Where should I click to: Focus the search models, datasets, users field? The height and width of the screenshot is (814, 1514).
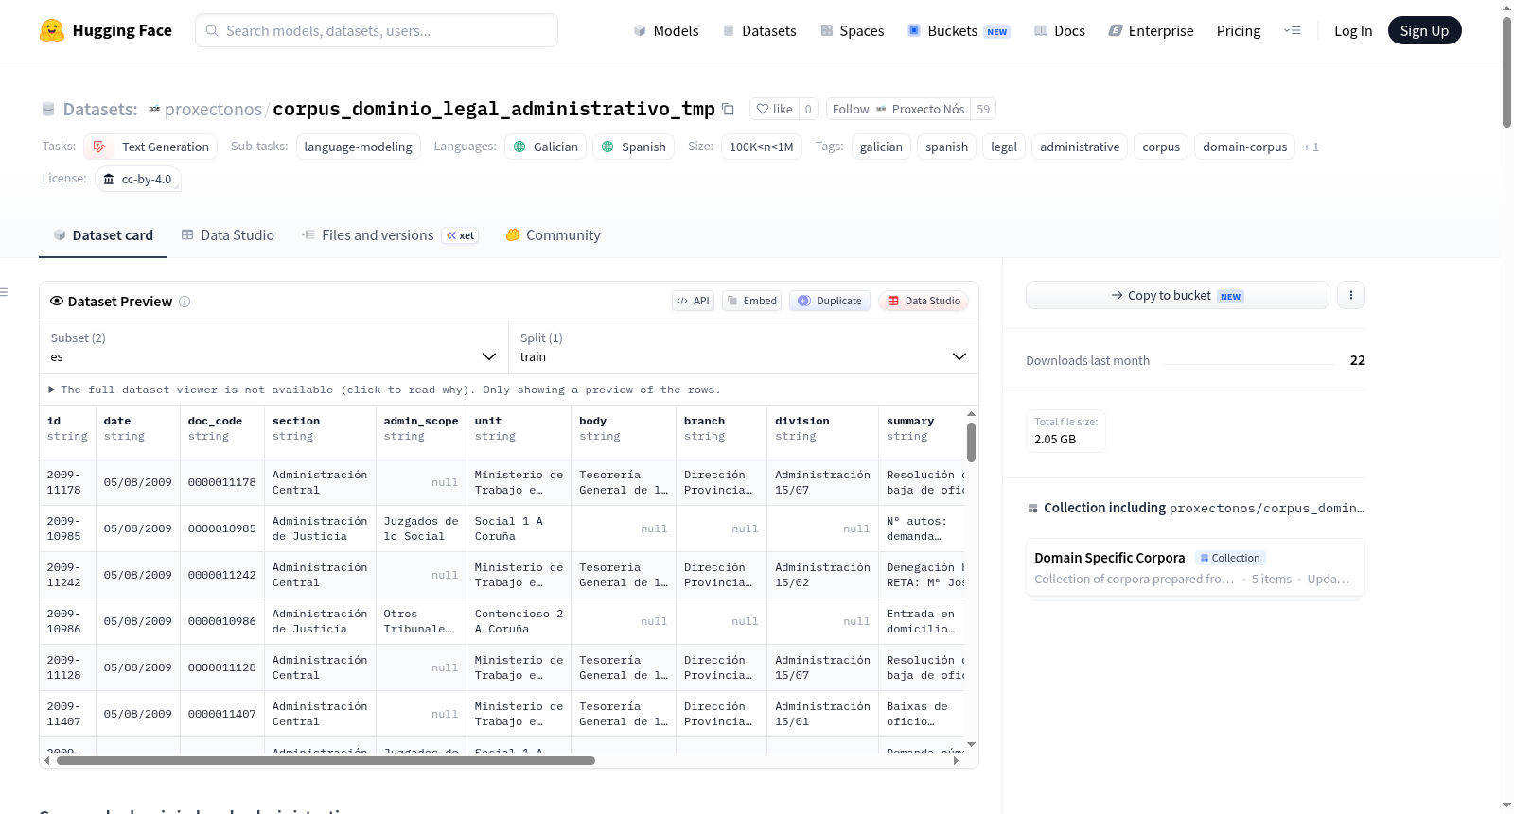tap(377, 30)
